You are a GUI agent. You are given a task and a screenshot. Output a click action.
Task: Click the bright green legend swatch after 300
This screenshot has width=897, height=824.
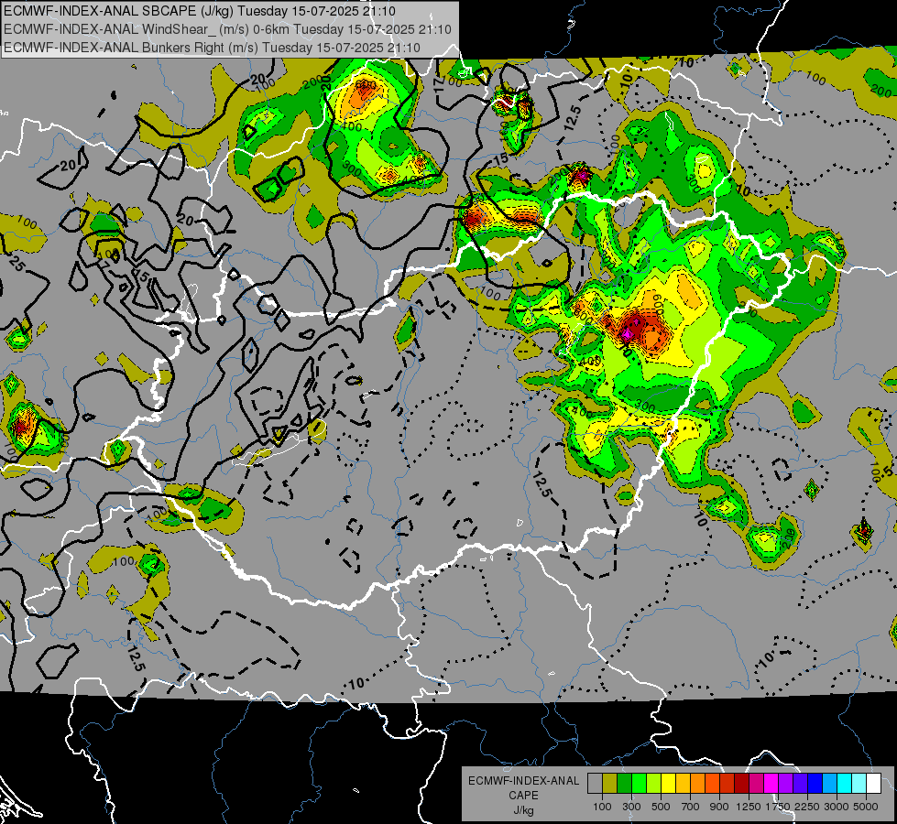[639, 784]
